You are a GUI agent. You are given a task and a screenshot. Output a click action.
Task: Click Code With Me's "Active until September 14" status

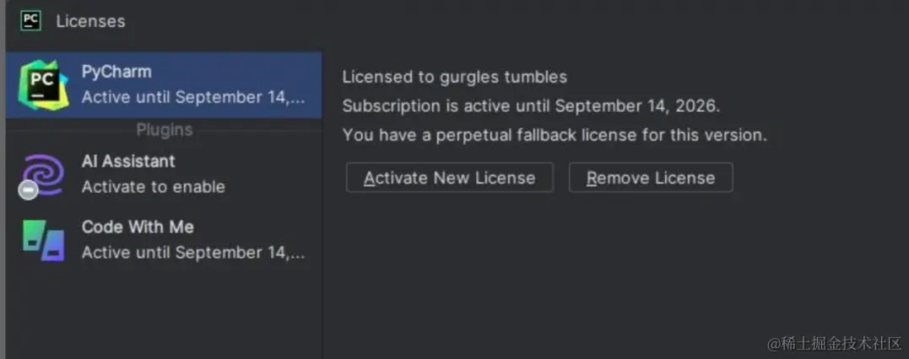(x=193, y=253)
